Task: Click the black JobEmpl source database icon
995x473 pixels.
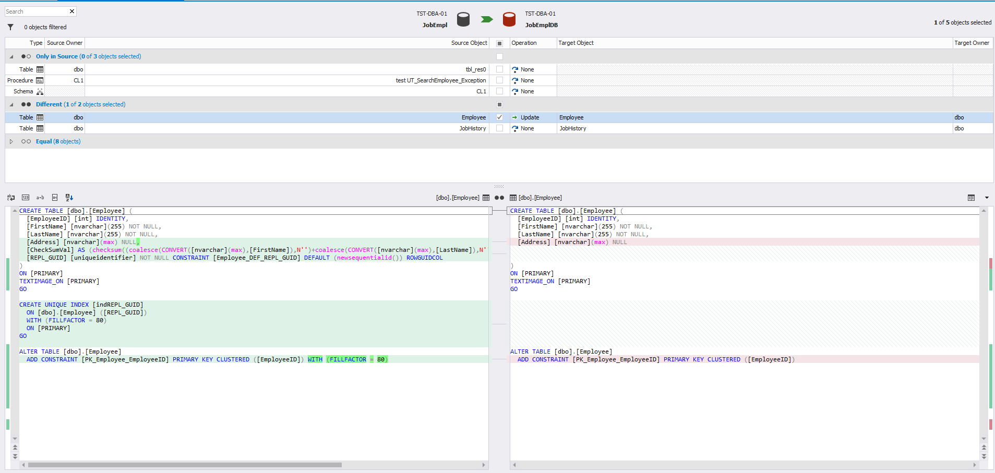Action: [463, 19]
